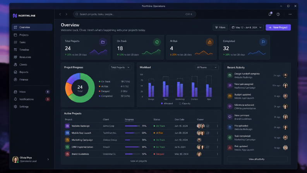Open Notifications in the sidebar

tap(32, 99)
